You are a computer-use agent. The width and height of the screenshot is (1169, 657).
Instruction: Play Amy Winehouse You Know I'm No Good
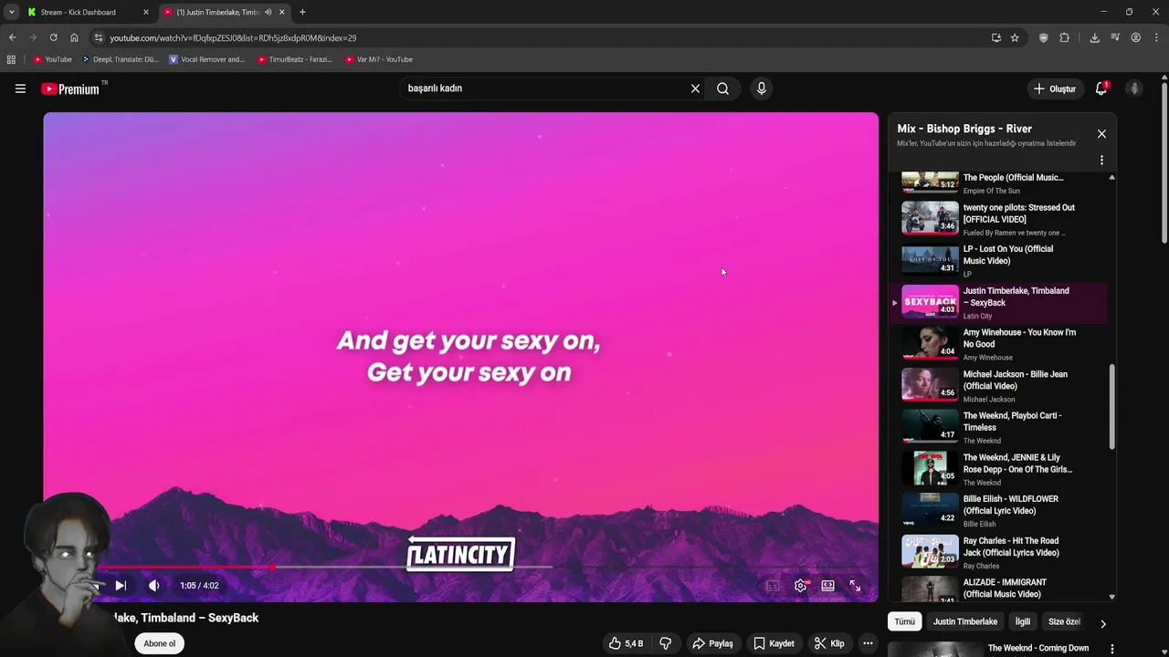point(999,344)
